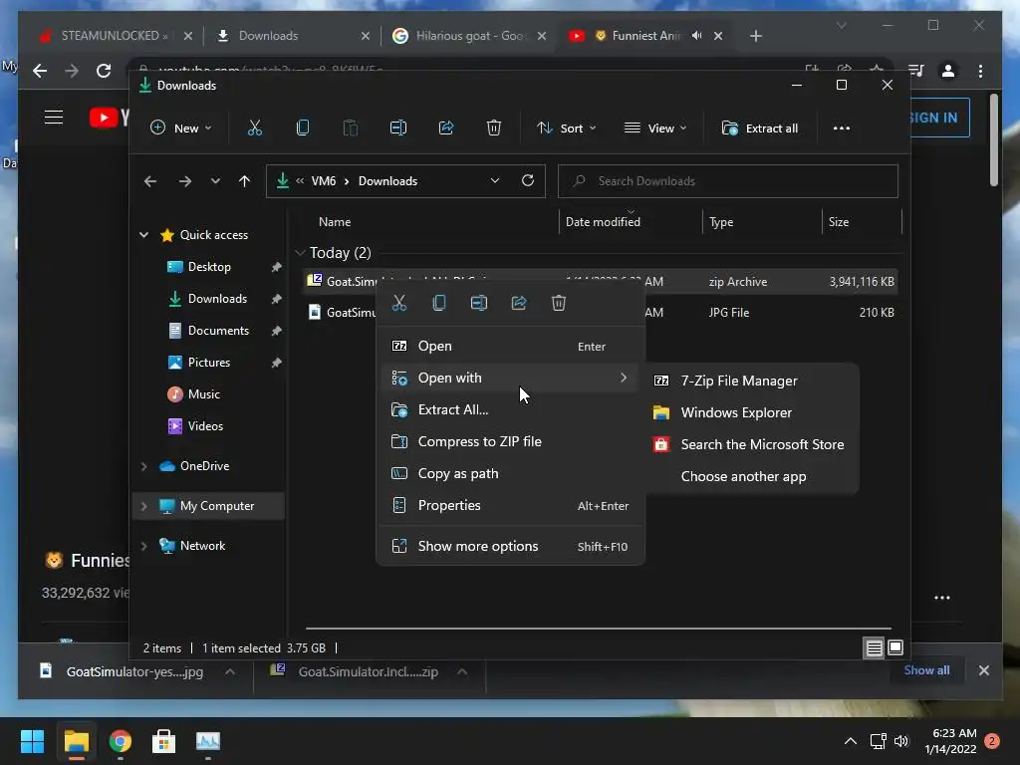
Task: Click the Share icon in Explorer toolbar
Action: point(446,128)
